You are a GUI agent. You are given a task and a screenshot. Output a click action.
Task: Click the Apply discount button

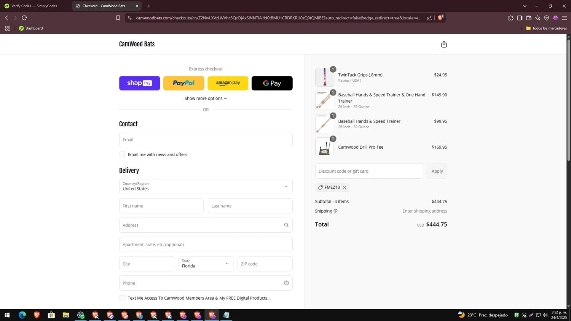(437, 171)
